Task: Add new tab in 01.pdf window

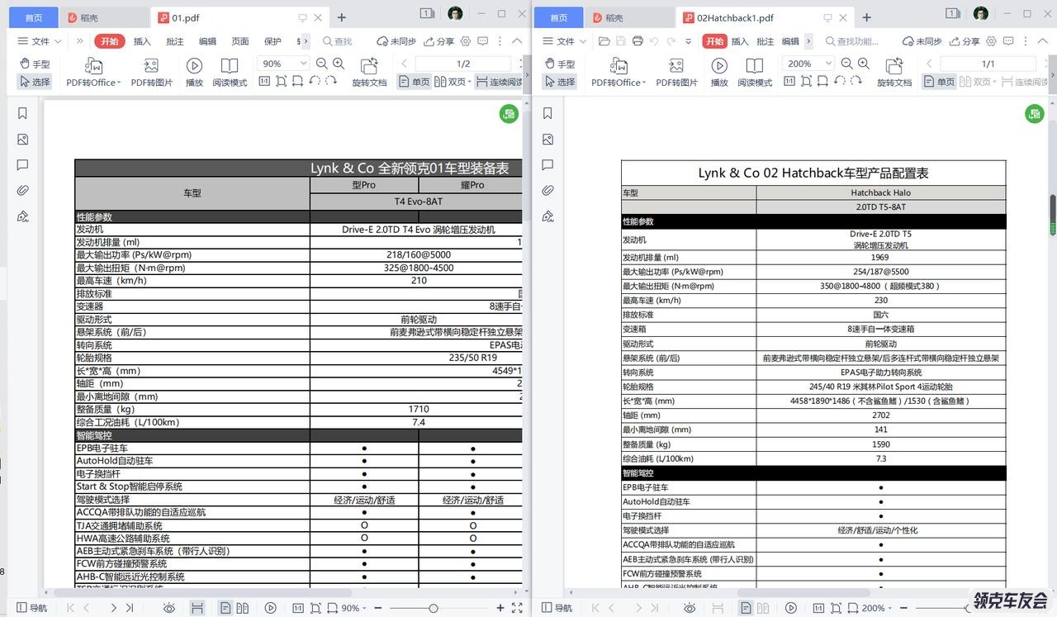Action: click(x=342, y=17)
